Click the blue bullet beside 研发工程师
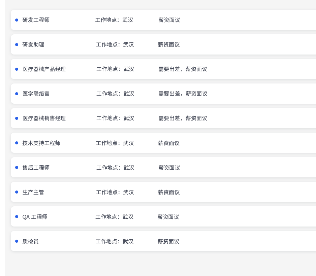Viewport: 316px width, 276px height. coord(17,20)
